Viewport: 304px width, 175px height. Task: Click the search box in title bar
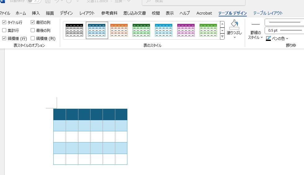click(193, 2)
